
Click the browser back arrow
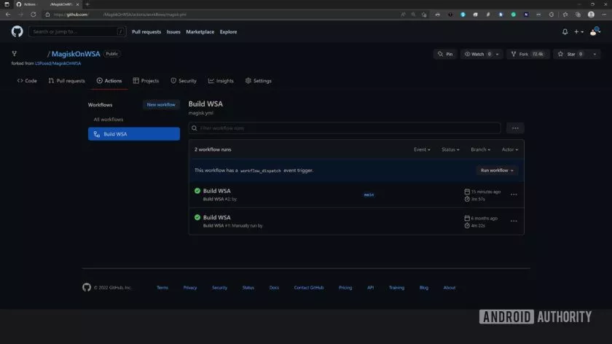point(7,14)
